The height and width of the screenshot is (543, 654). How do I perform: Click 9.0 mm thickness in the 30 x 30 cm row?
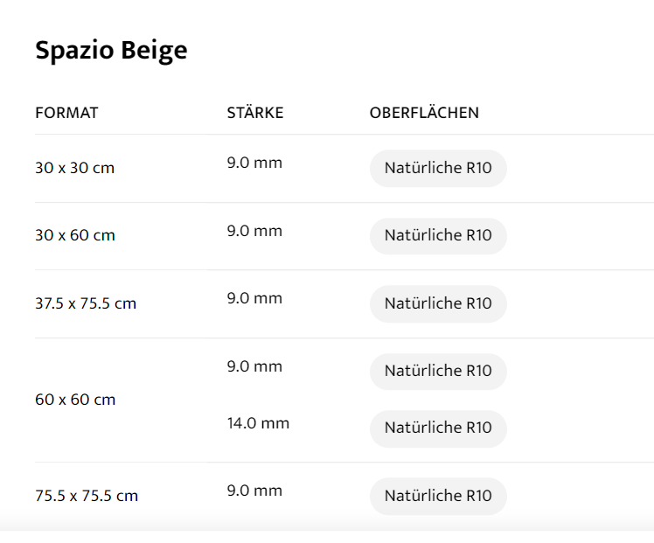pyautogui.click(x=254, y=163)
